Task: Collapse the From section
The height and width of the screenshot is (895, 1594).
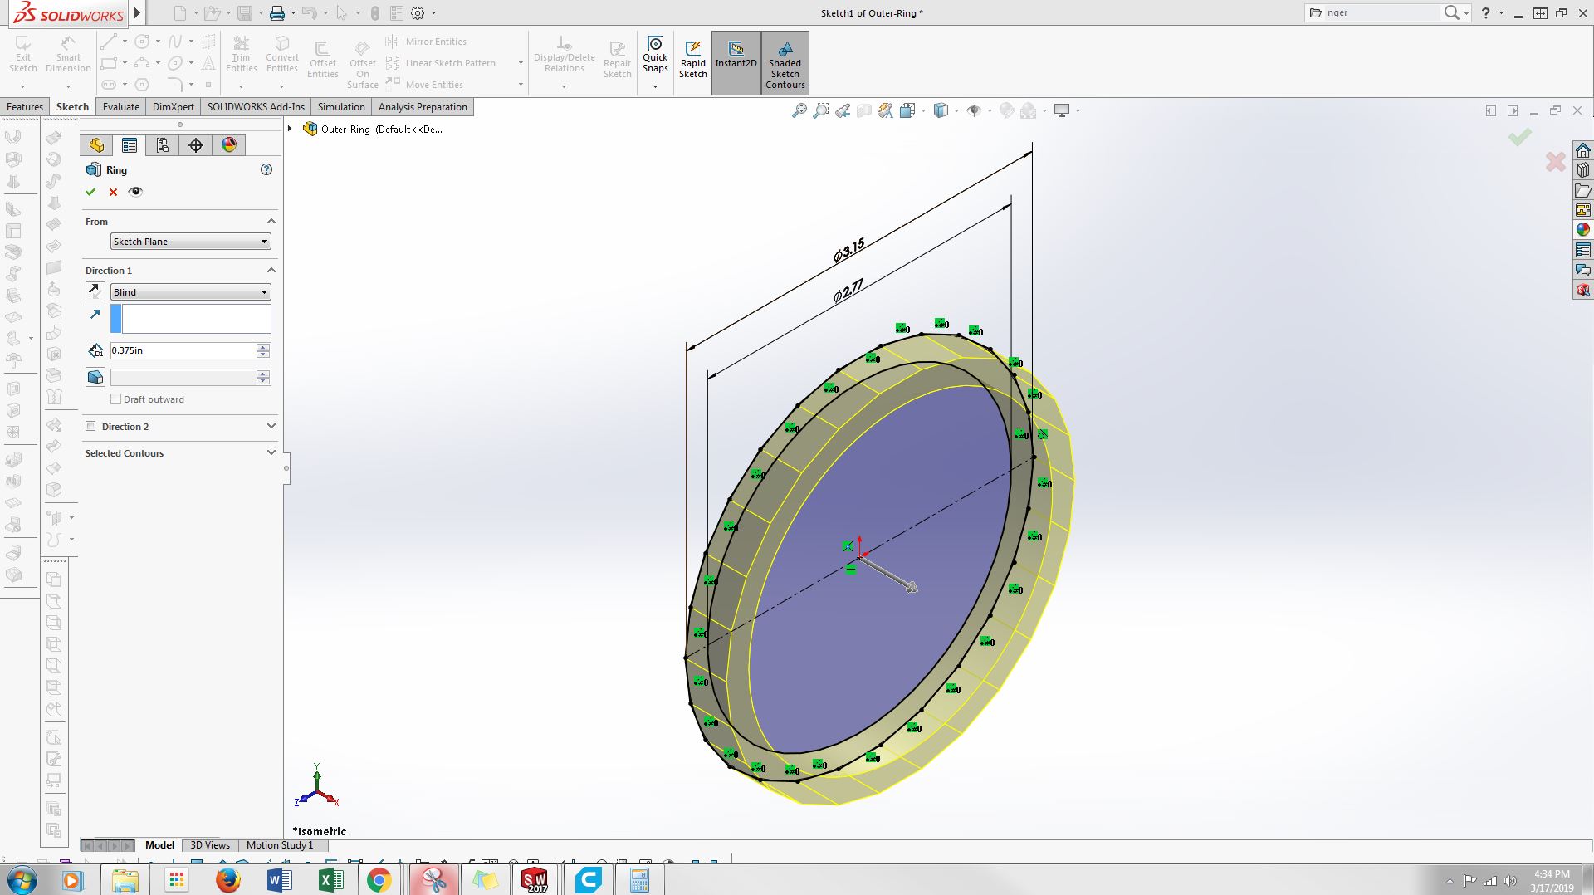Action: point(271,222)
